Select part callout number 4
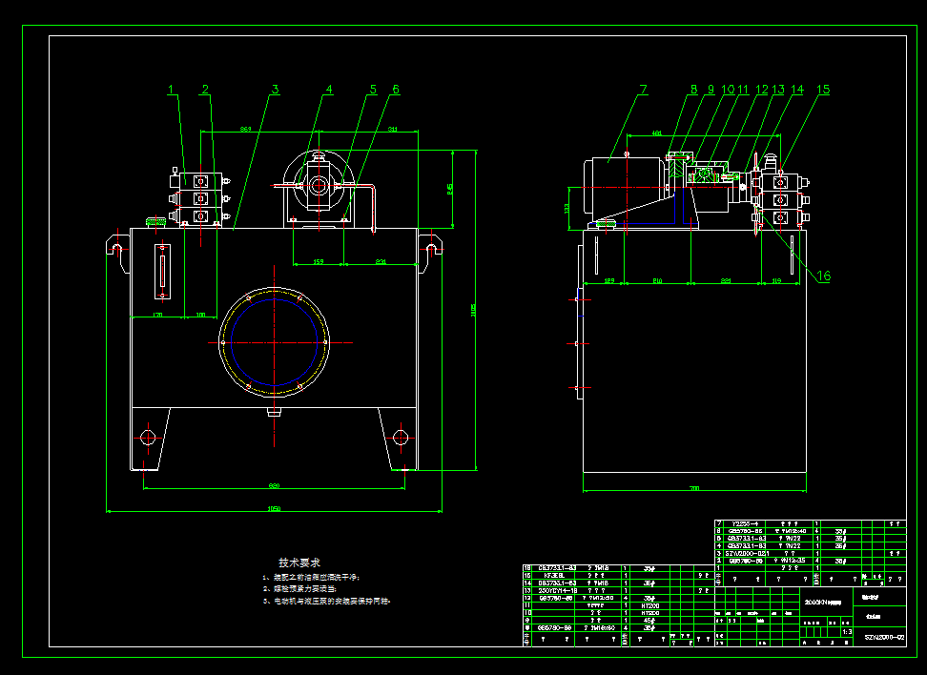This screenshot has height=675, width=927. 329,90
